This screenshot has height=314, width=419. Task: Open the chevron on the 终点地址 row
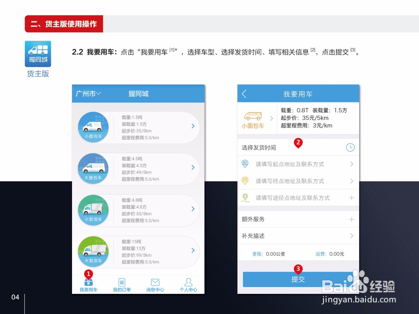pos(352,181)
